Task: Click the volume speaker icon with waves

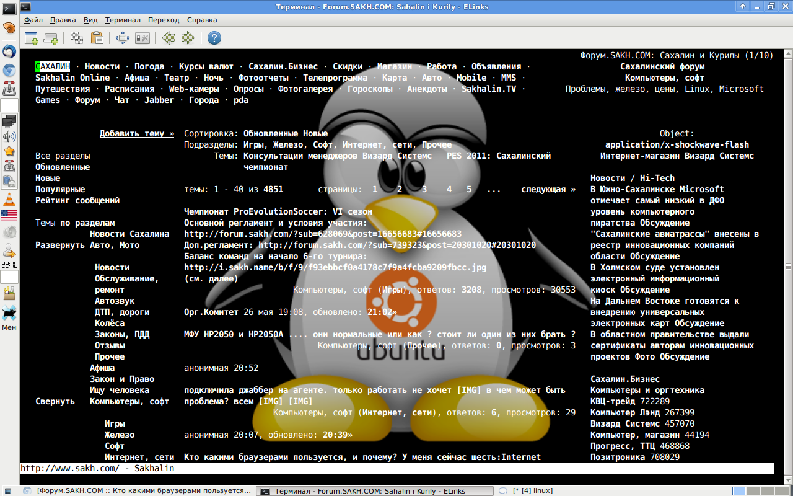Action: tap(9, 136)
